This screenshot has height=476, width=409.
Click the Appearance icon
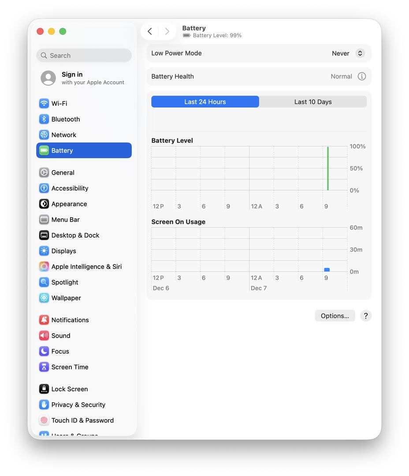pos(44,204)
